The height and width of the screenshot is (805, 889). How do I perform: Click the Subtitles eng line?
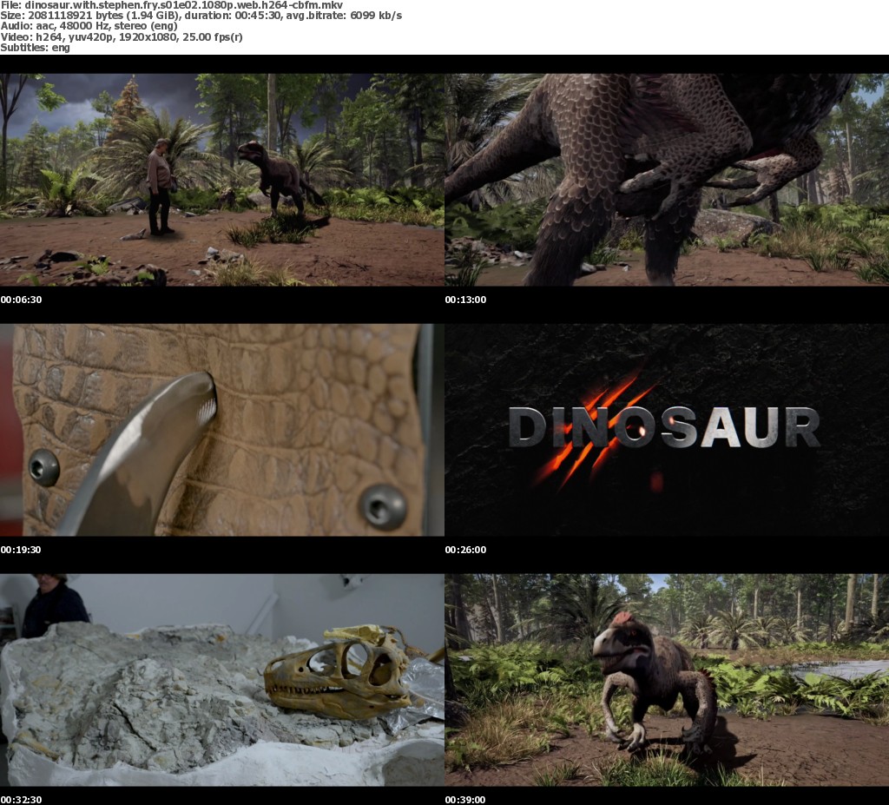pos(35,47)
